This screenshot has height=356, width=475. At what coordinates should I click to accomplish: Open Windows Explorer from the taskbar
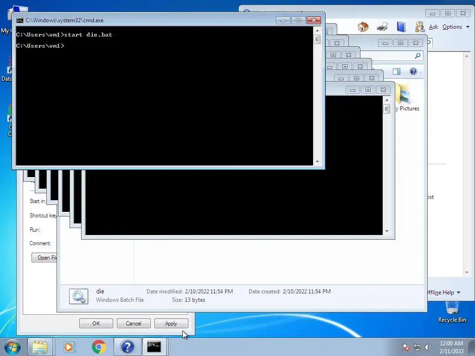pyautogui.click(x=40, y=347)
